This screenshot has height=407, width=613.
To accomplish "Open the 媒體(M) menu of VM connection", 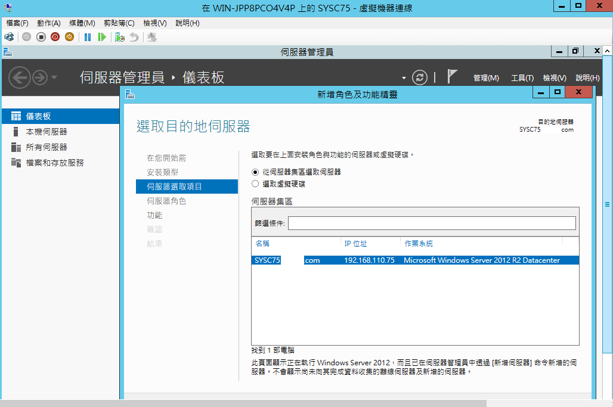I will (82, 23).
